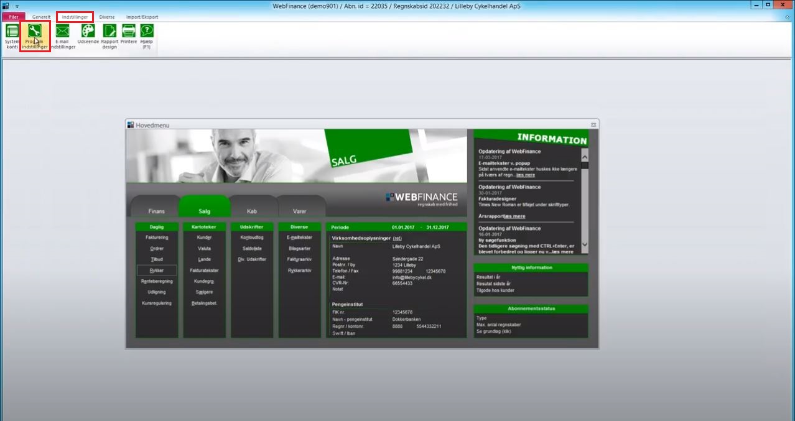The image size is (795, 421).
Task: Click the Søndergade 22 address value
Action: tap(408, 259)
